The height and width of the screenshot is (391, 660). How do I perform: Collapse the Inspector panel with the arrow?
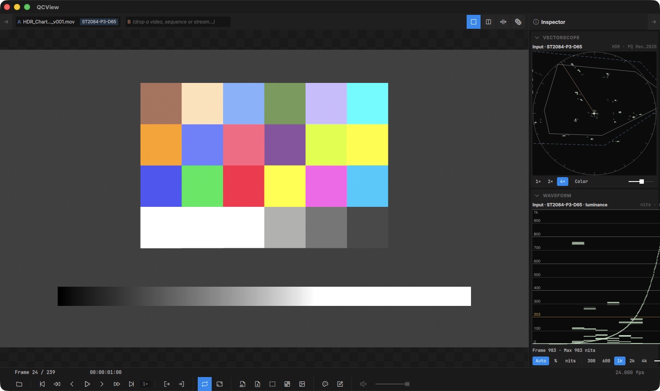pos(654,22)
